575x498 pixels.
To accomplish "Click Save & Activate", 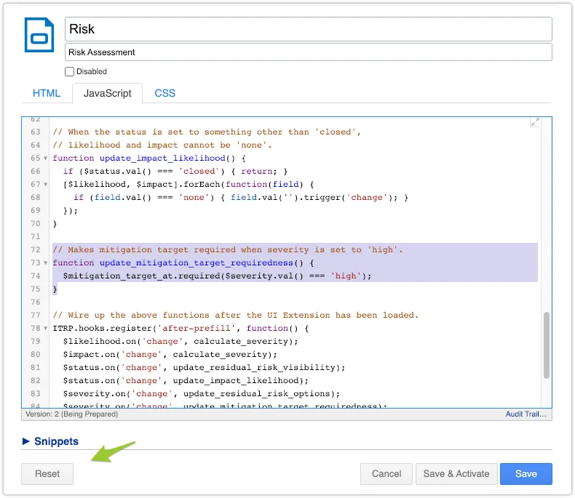I will [x=456, y=474].
